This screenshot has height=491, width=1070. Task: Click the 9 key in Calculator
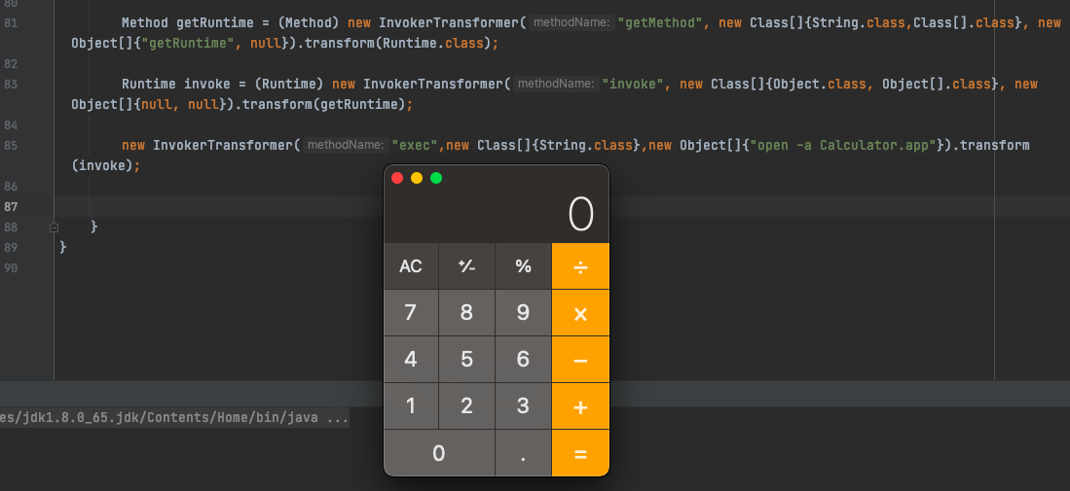[524, 313]
